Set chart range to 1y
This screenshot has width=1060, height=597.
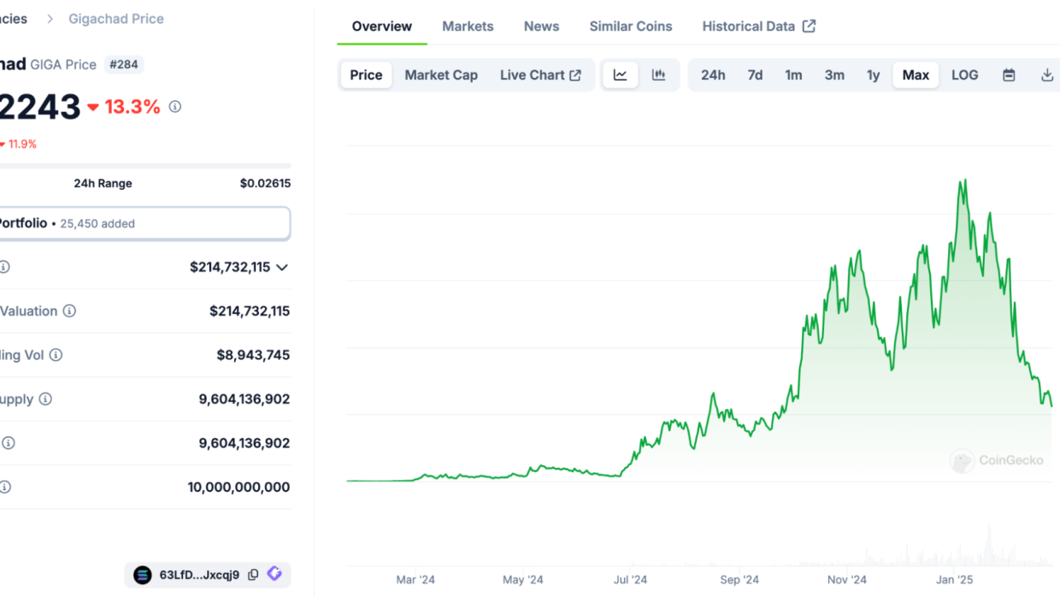click(x=873, y=75)
